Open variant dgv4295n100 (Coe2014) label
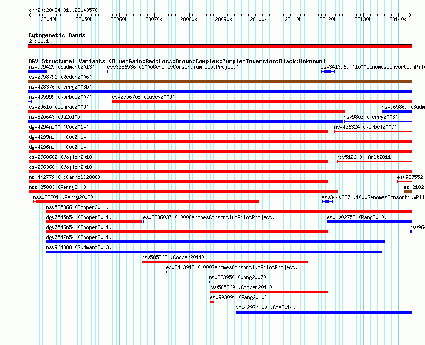The image size is (425, 345). tap(59, 137)
